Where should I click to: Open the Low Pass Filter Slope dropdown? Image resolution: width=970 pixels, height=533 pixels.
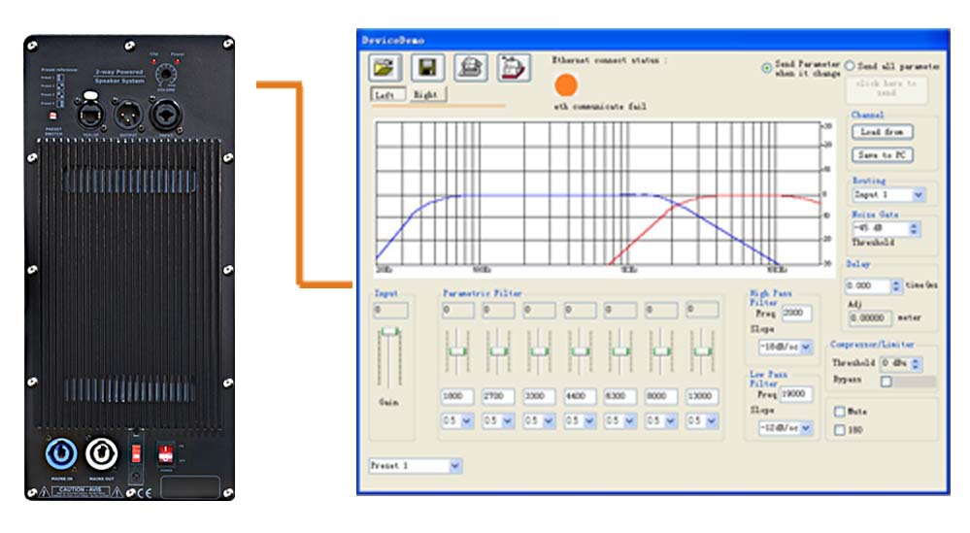coord(806,428)
